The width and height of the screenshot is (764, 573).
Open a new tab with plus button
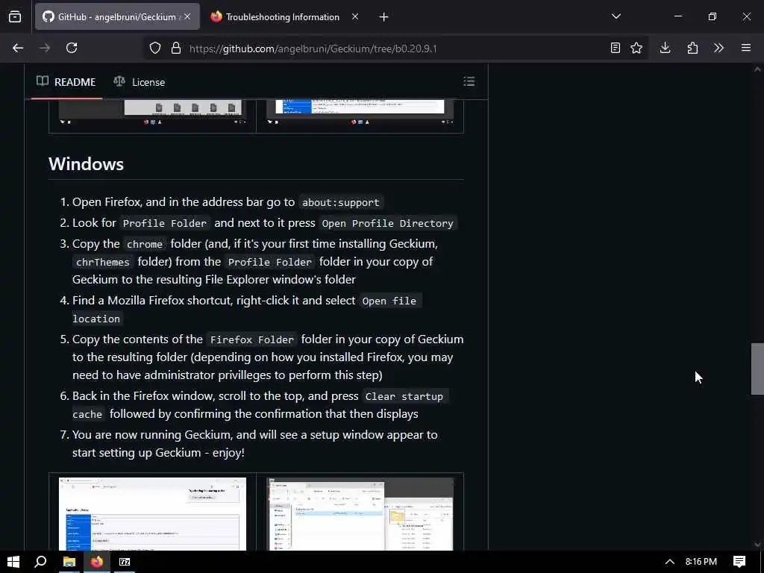click(x=383, y=17)
